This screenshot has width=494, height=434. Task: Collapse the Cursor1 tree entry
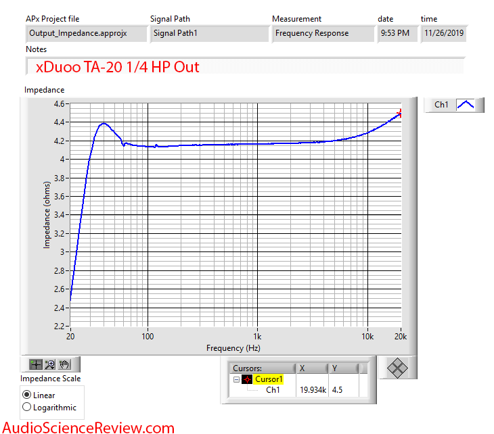[x=236, y=379]
